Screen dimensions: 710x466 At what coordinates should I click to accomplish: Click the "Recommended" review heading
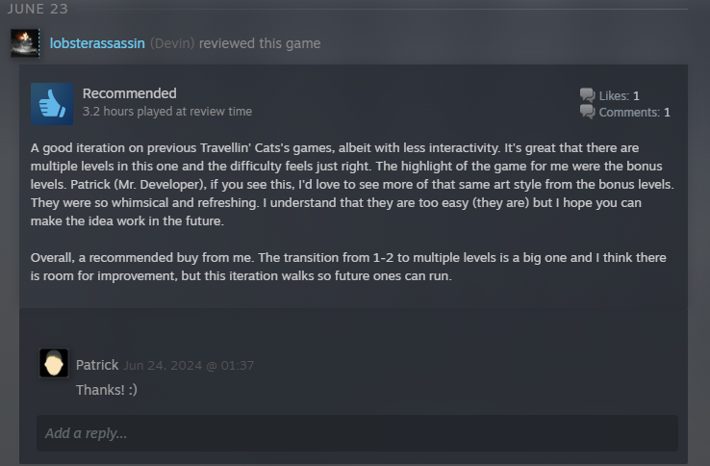tap(130, 93)
